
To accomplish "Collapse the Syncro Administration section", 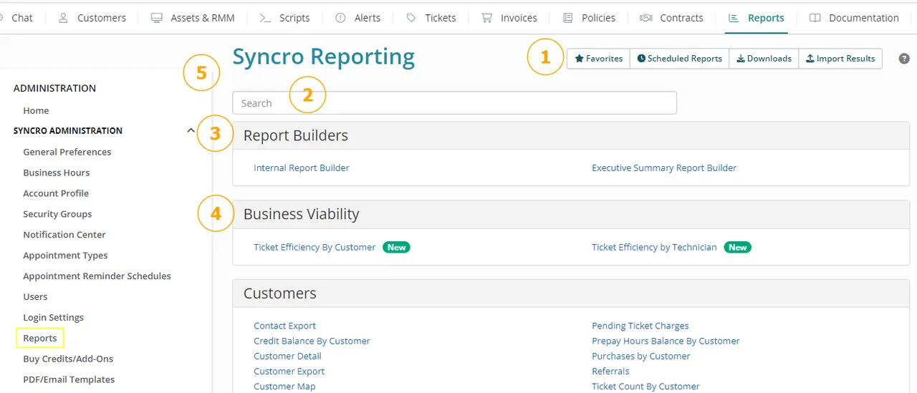I will [191, 130].
